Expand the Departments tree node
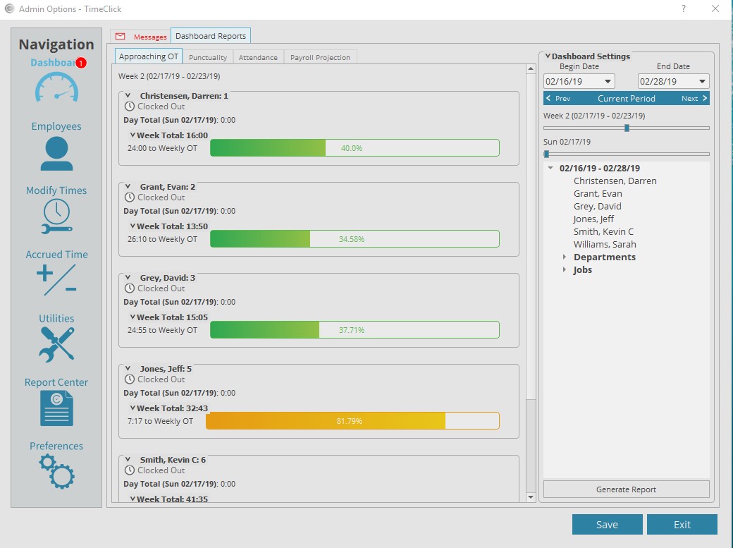The image size is (733, 548). pyautogui.click(x=565, y=257)
